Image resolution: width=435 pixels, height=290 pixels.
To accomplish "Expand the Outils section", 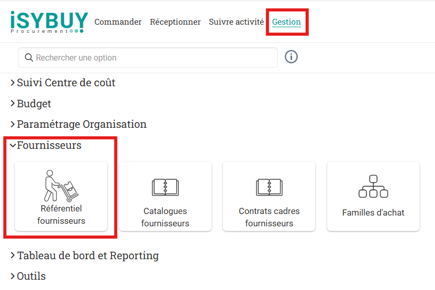I will tap(31, 276).
